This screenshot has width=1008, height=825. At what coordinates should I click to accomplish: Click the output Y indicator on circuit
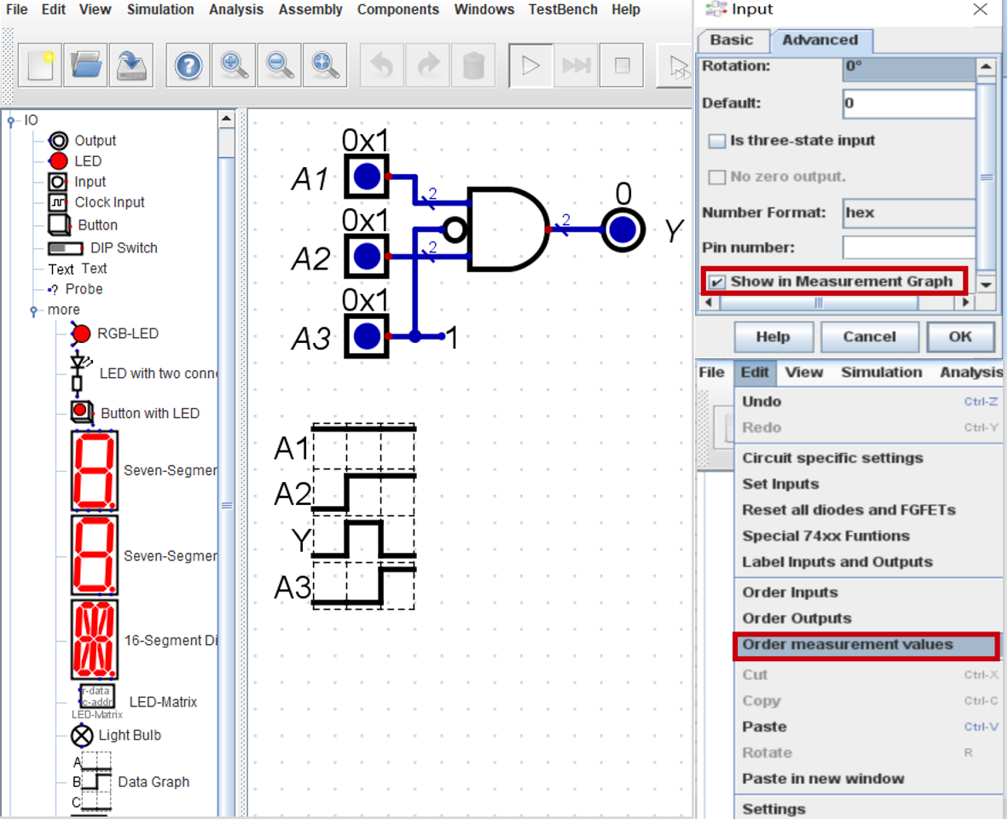click(x=623, y=229)
